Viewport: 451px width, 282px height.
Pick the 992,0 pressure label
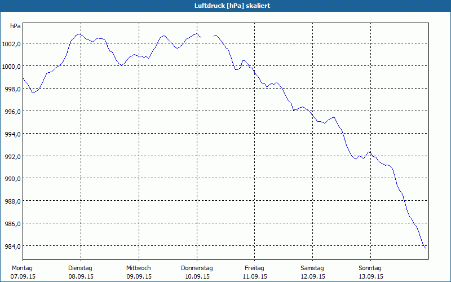(x=12, y=157)
